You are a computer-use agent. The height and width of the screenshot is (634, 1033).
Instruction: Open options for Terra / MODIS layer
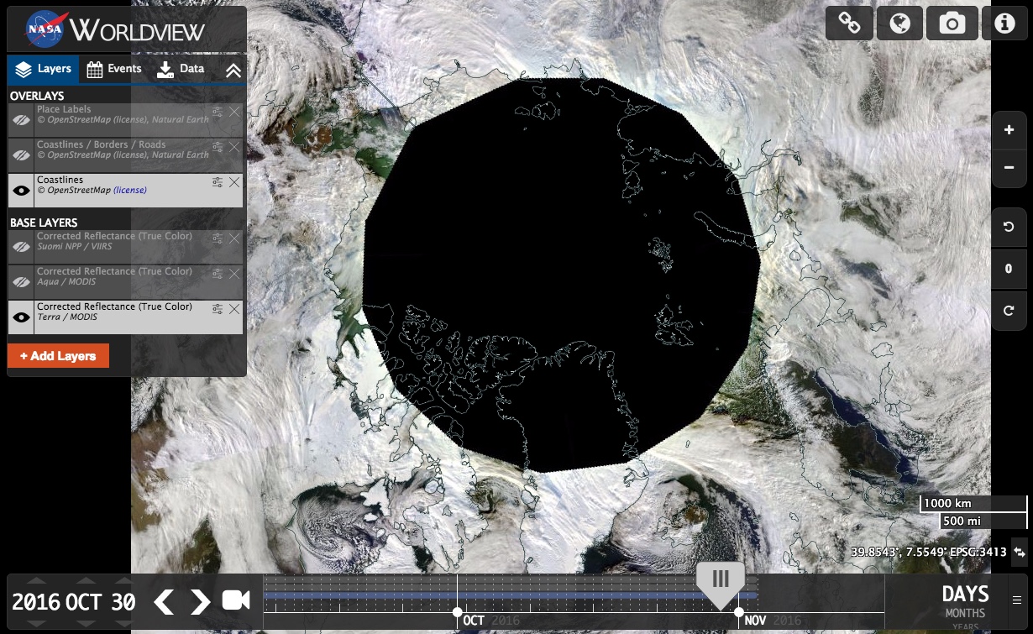point(218,309)
